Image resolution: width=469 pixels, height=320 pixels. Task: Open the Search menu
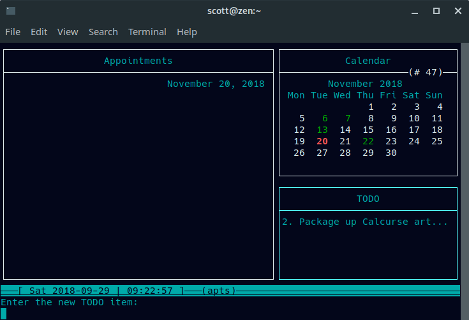[103, 32]
